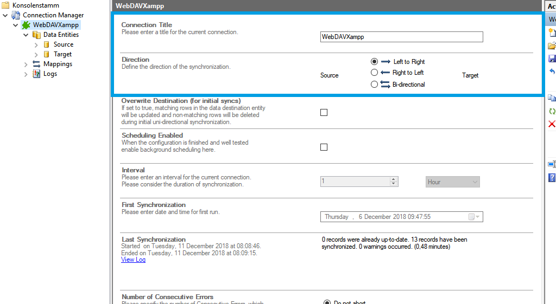Click the Data Entities database icon
This screenshot has height=304, width=556.
pos(36,35)
